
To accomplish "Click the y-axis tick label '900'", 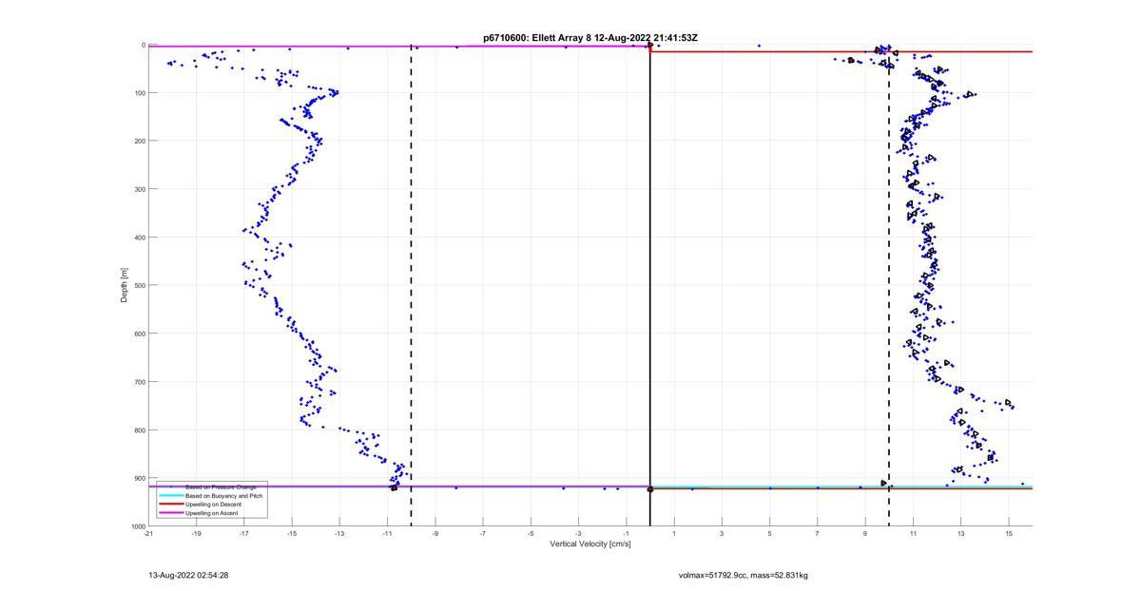I will coord(139,478).
